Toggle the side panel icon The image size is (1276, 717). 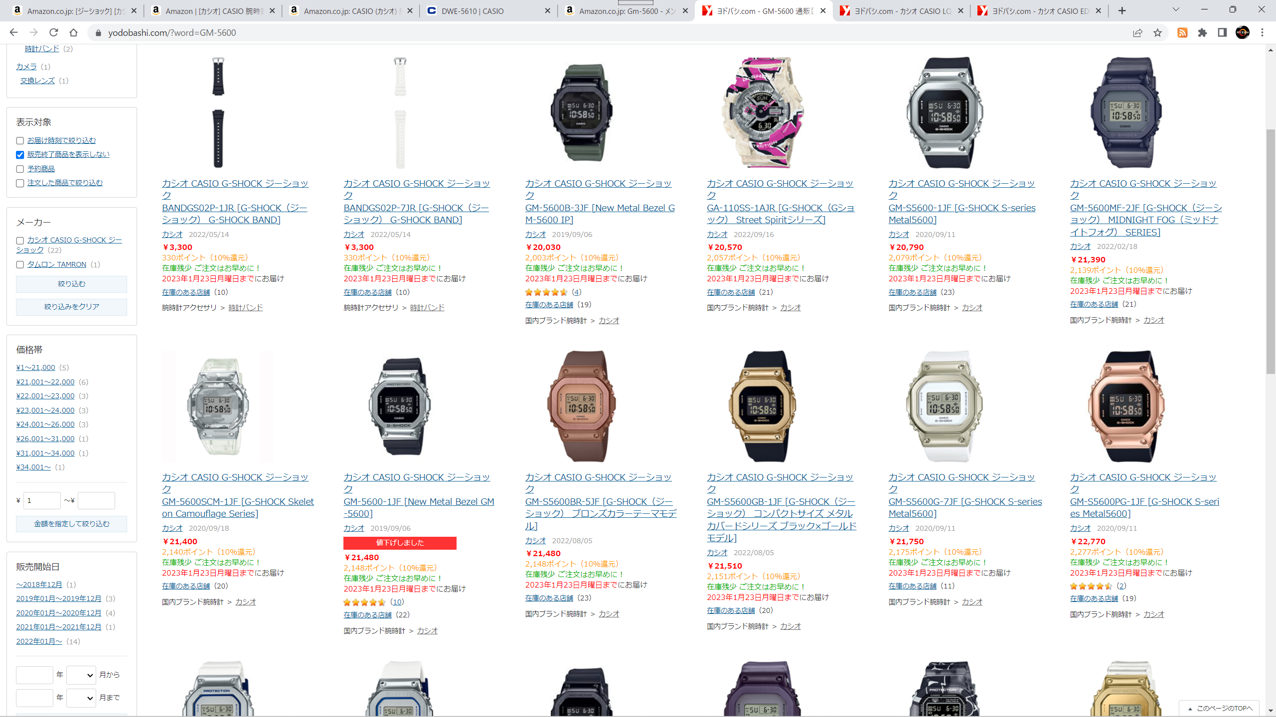pos(1222,32)
